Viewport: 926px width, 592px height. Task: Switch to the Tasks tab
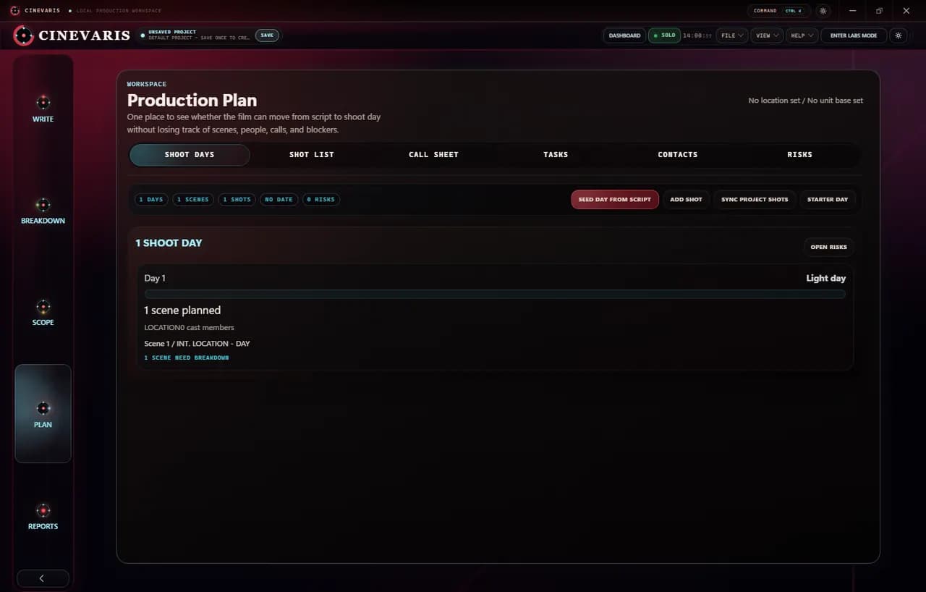(x=556, y=155)
